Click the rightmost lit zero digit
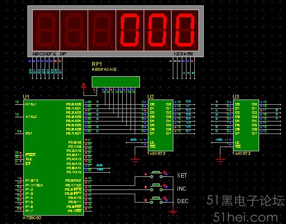The height and width of the screenshot is (224, 286). click(185, 30)
